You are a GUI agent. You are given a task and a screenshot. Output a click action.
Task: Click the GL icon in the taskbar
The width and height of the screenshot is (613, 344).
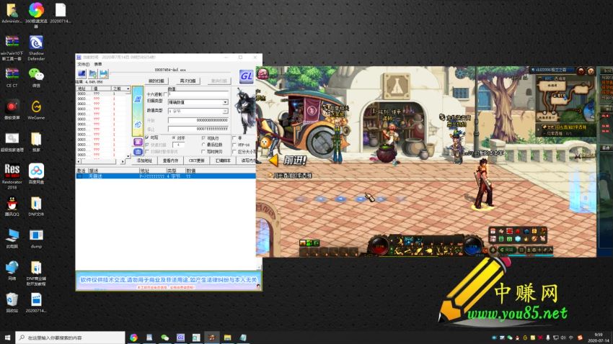point(180,338)
